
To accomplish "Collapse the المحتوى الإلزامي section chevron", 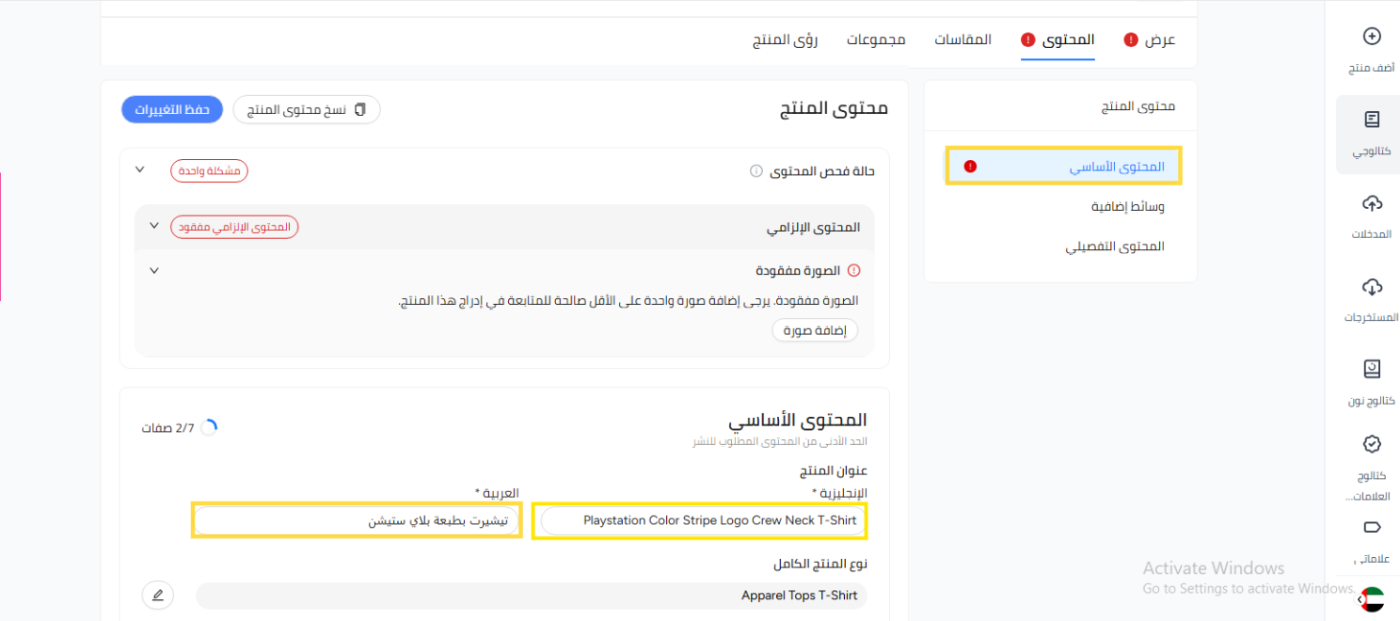I will point(154,226).
